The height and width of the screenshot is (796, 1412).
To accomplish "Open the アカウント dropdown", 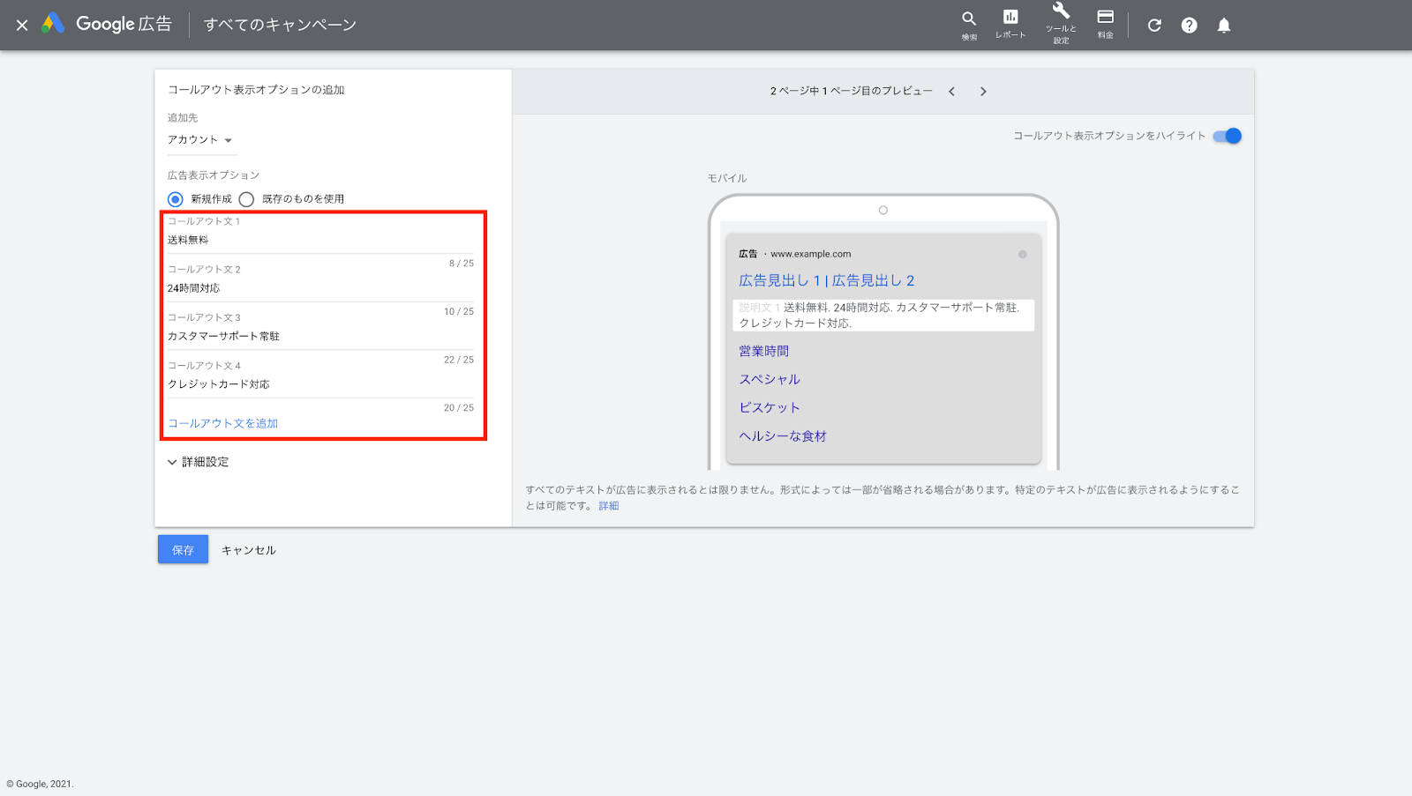I will (200, 140).
